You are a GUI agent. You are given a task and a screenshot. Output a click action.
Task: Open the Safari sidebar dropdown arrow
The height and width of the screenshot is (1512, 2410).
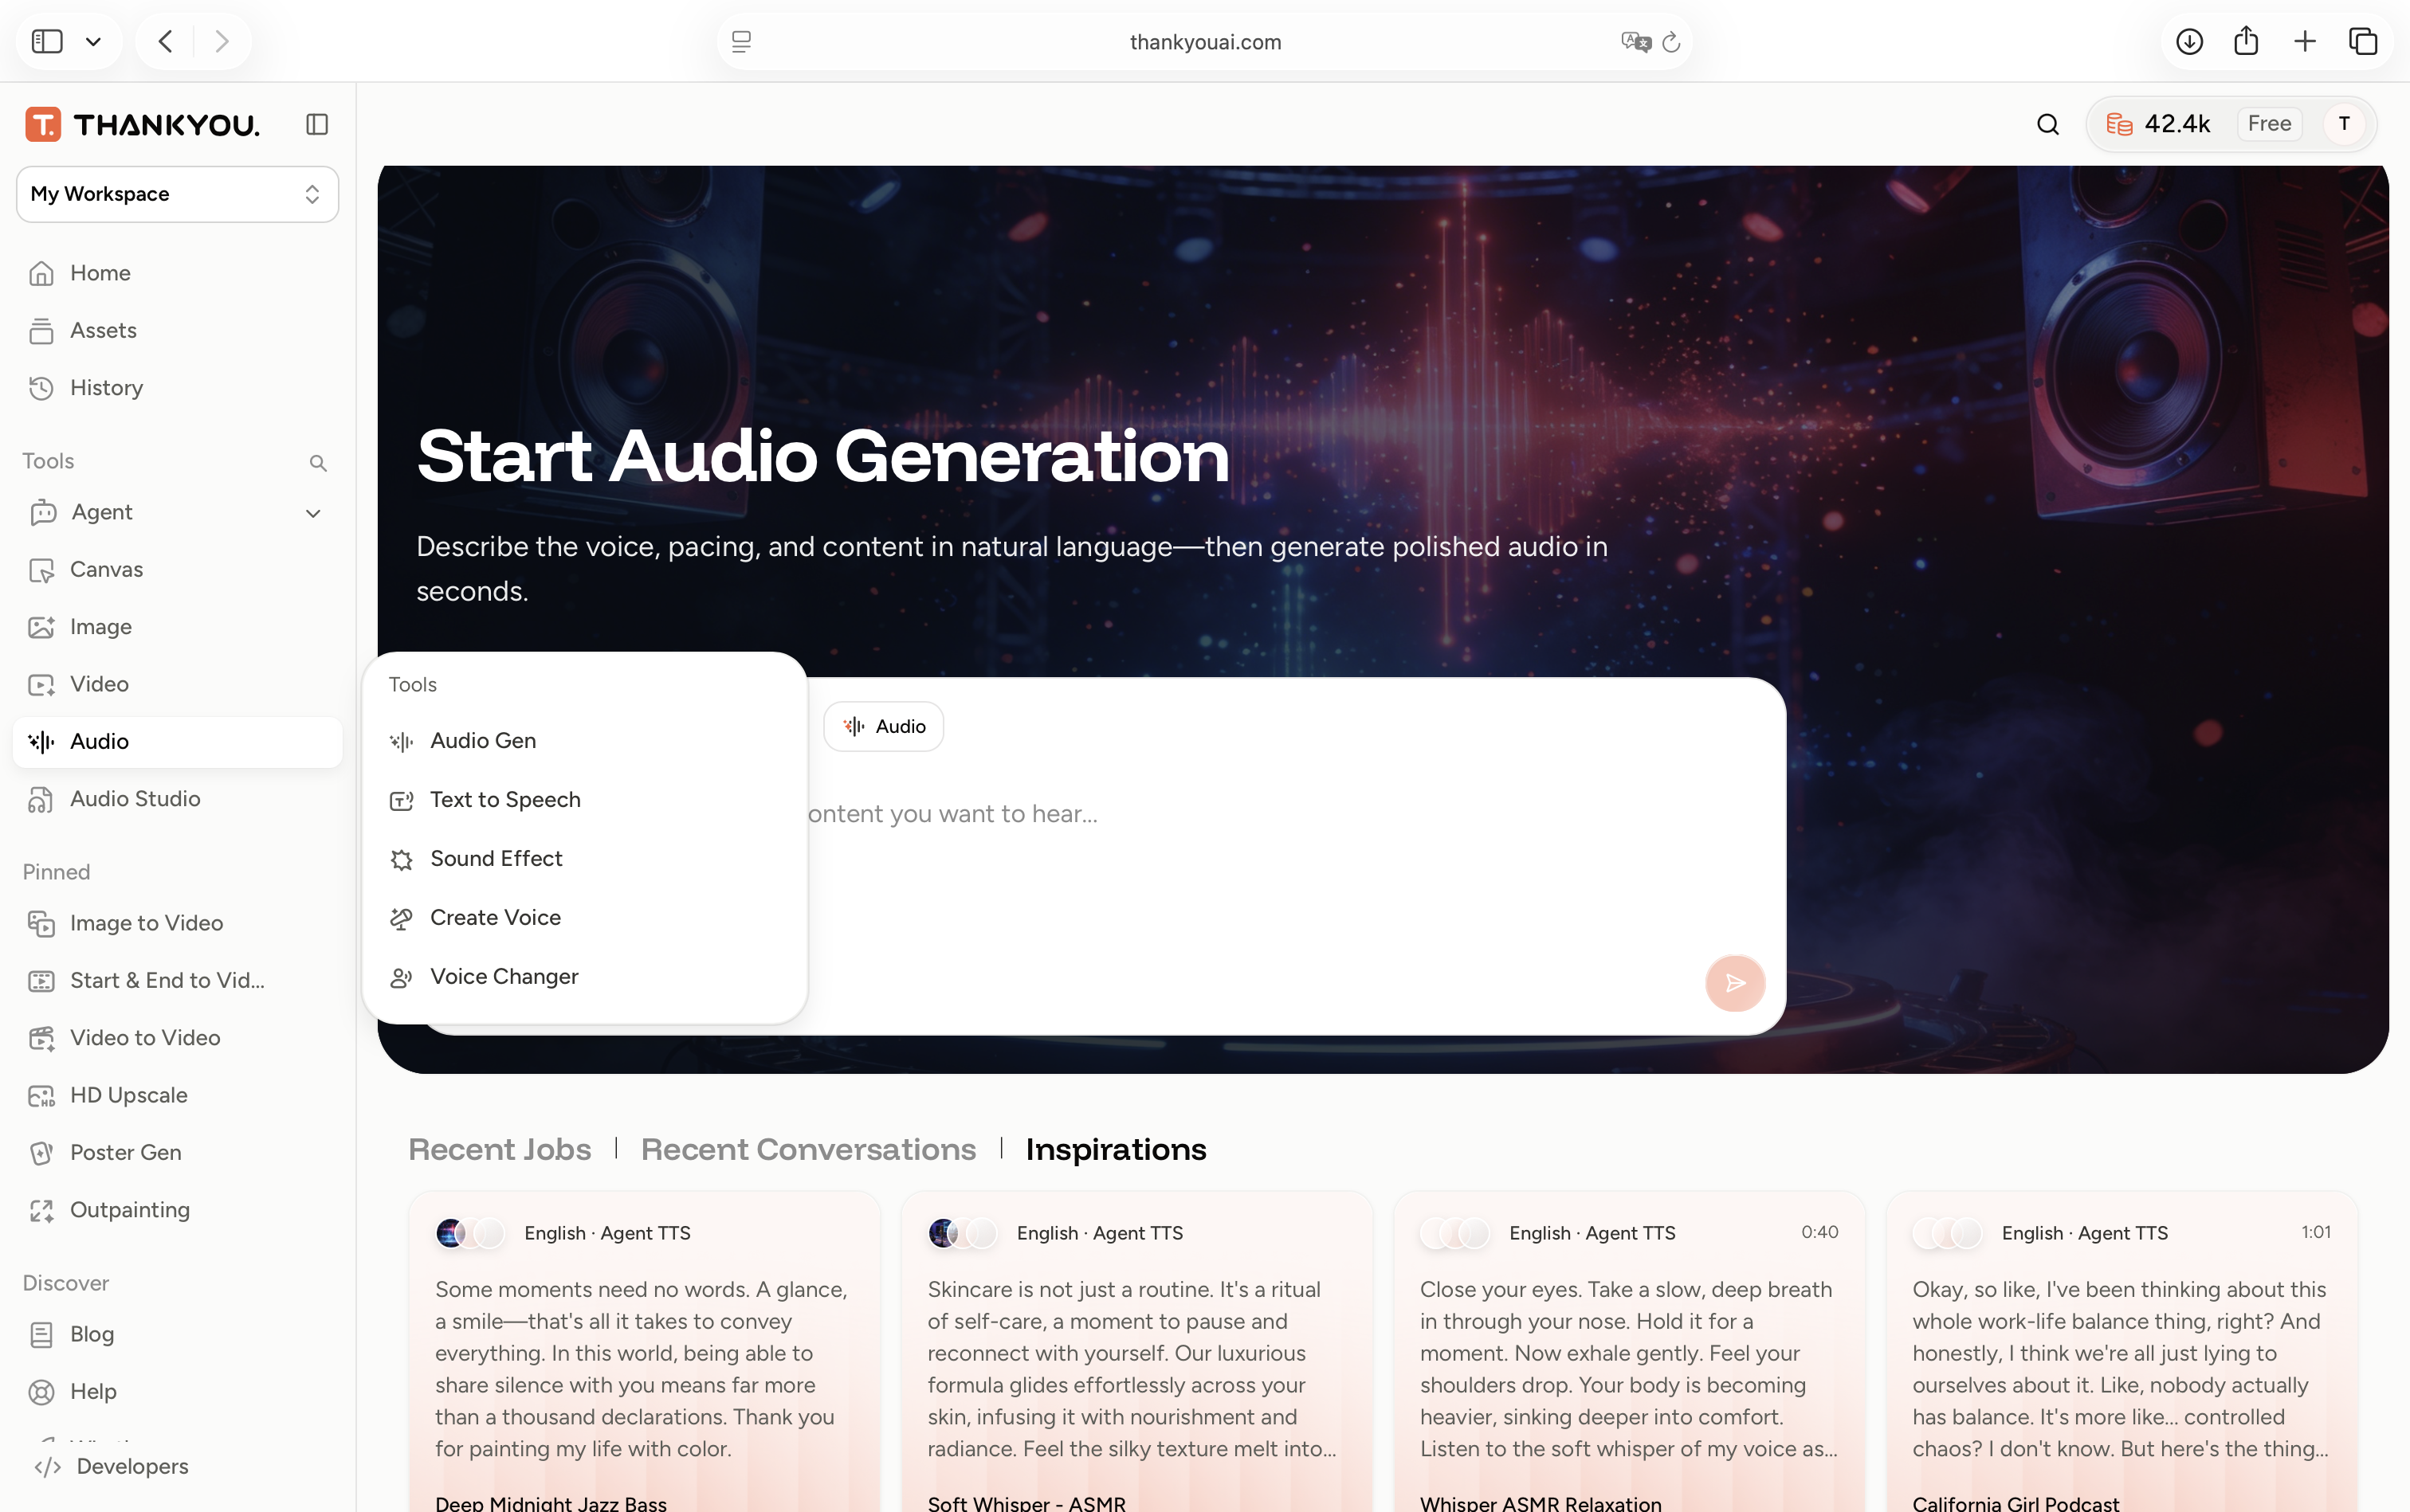click(93, 42)
